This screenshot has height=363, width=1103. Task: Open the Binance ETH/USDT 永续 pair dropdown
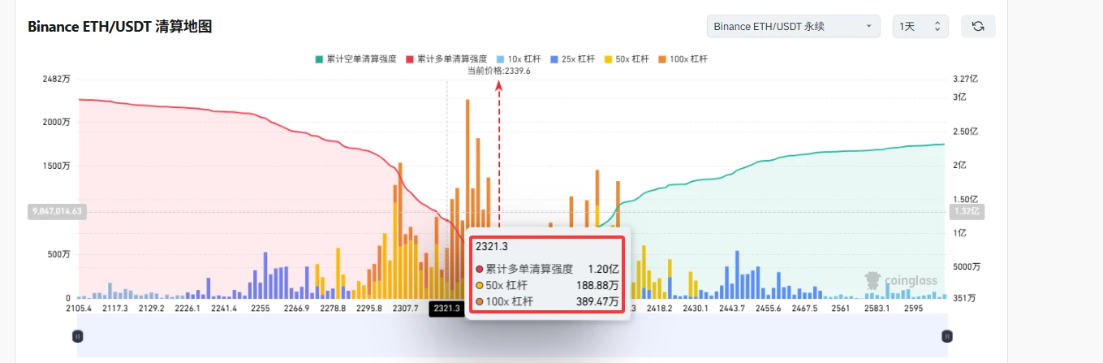793,26
